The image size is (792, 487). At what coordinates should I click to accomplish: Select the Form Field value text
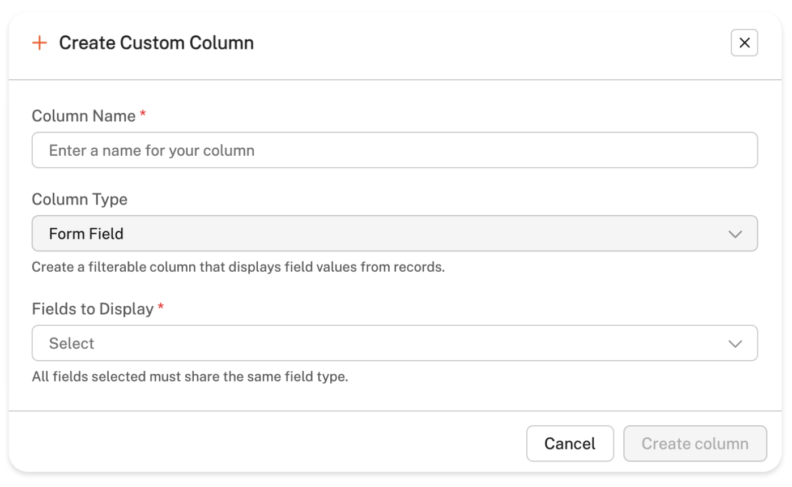click(86, 233)
